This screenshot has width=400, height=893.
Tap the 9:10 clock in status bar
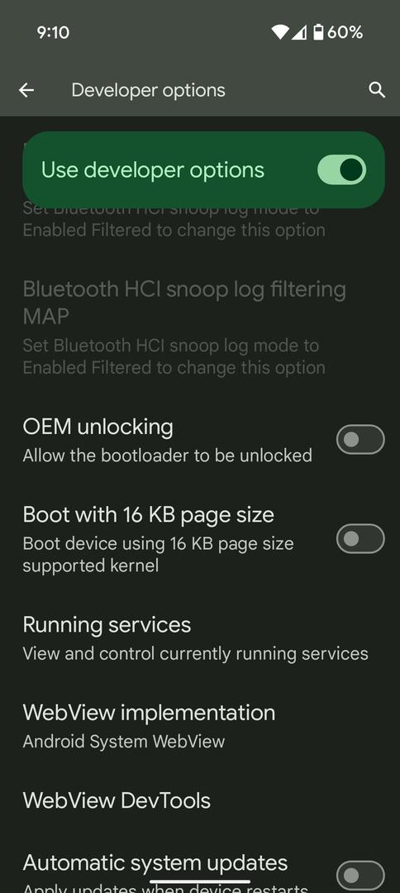coord(53,32)
